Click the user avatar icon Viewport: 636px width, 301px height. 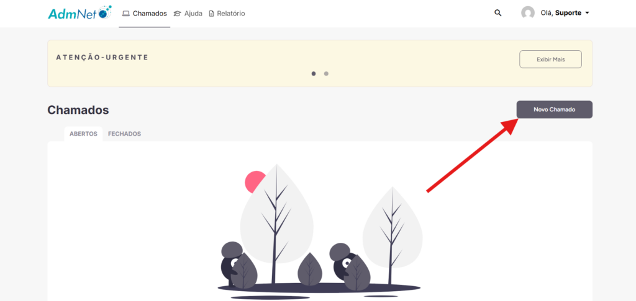coord(528,13)
